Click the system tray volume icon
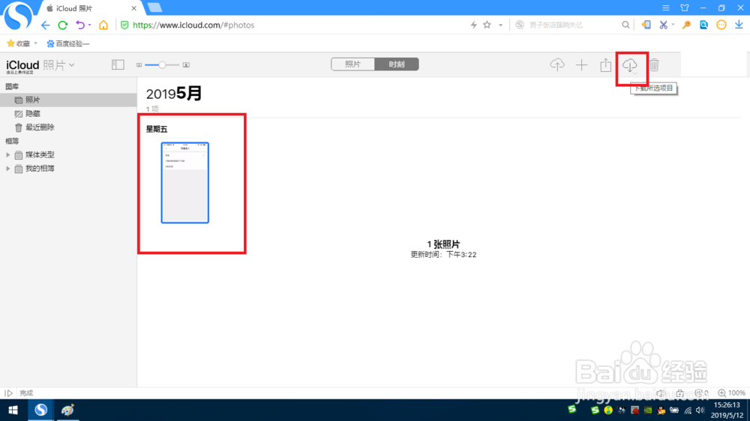750x421 pixels. pyautogui.click(x=700, y=410)
